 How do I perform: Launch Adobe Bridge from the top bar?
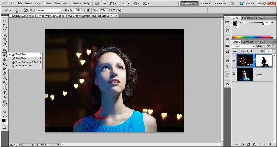(x=97, y=3)
